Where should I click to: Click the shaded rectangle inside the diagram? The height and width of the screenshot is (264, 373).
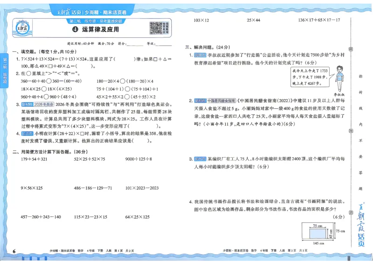(x=318, y=234)
